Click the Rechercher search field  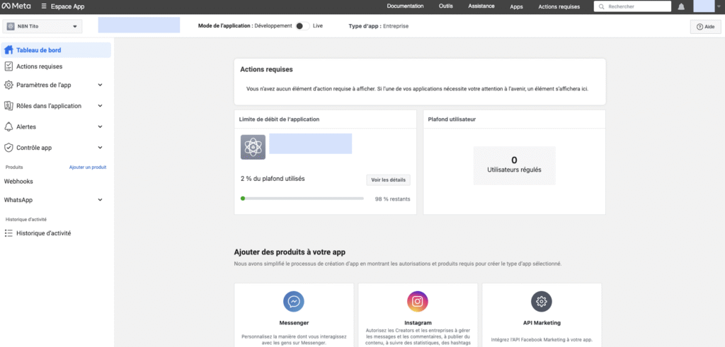point(636,6)
